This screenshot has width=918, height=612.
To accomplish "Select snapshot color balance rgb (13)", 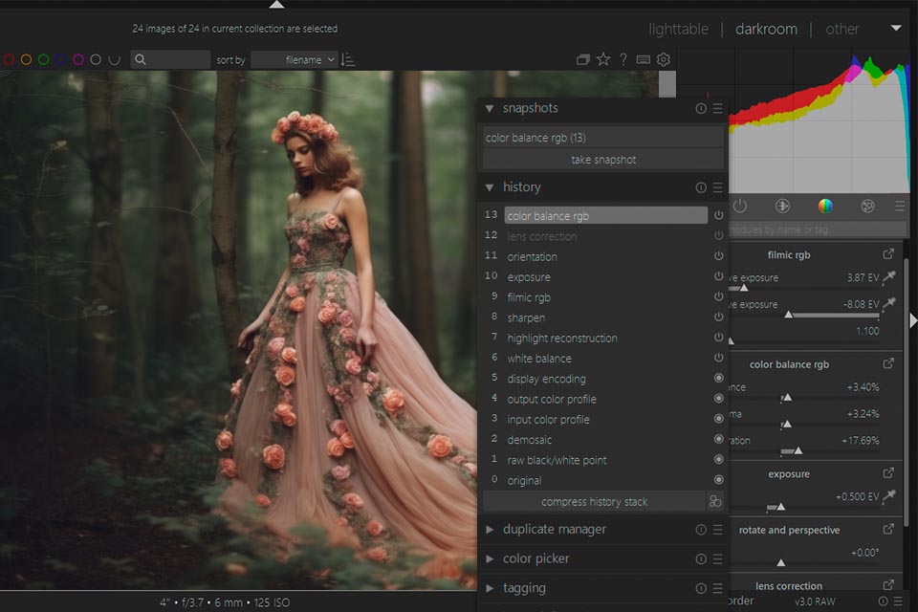I will pos(603,138).
